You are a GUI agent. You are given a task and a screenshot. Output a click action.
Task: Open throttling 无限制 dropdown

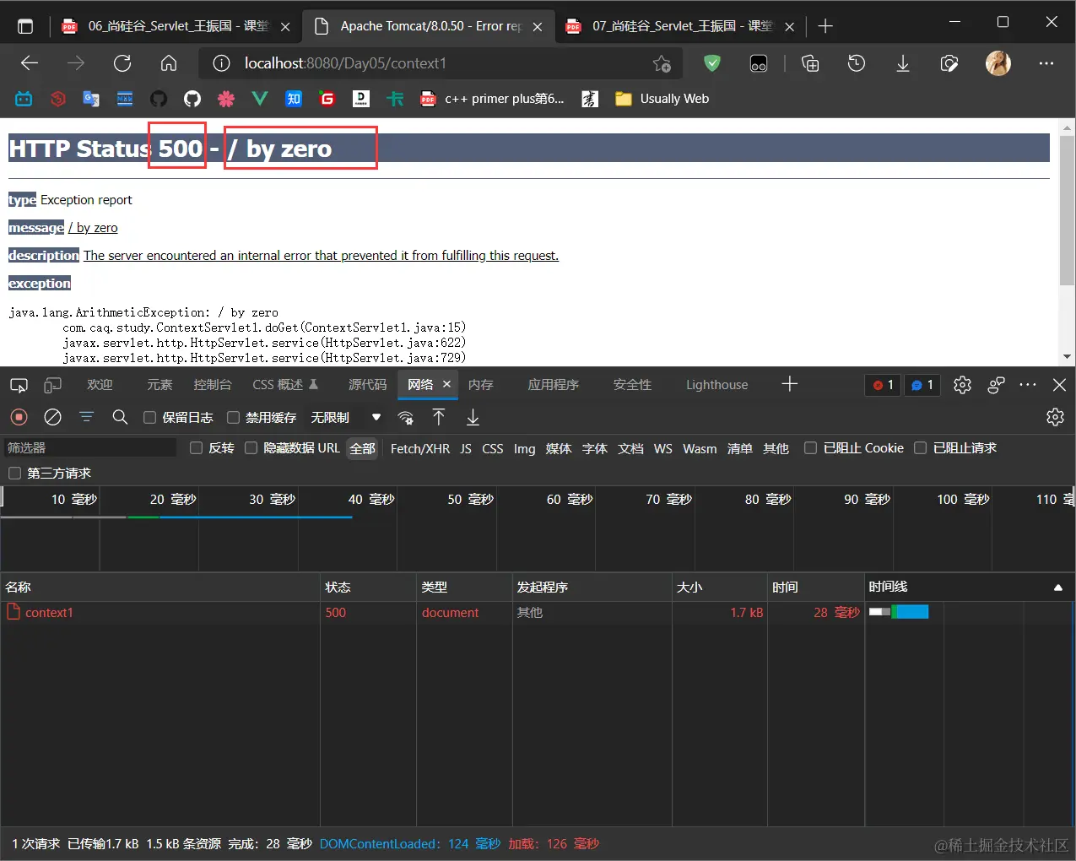(x=346, y=417)
